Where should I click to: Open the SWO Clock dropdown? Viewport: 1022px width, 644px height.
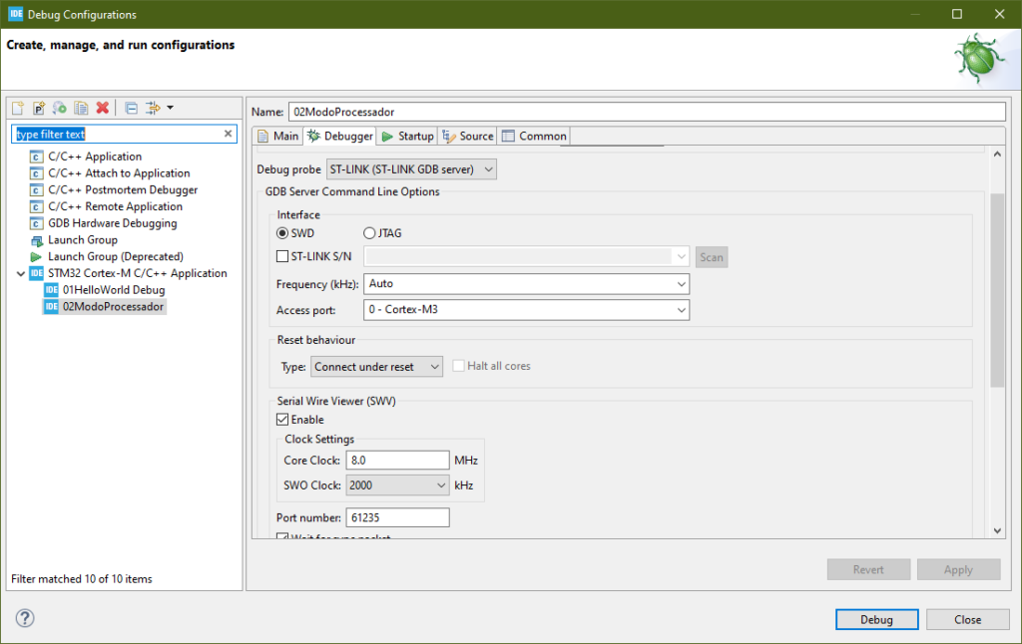pos(397,485)
